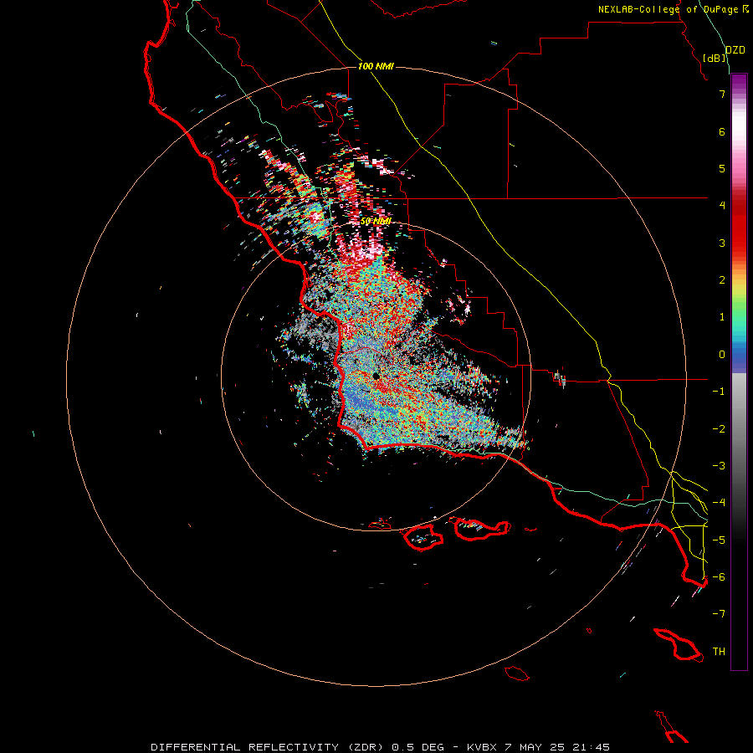The width and height of the screenshot is (753, 753).
Task: Click the 5 value on color scale
Action: pos(722,168)
